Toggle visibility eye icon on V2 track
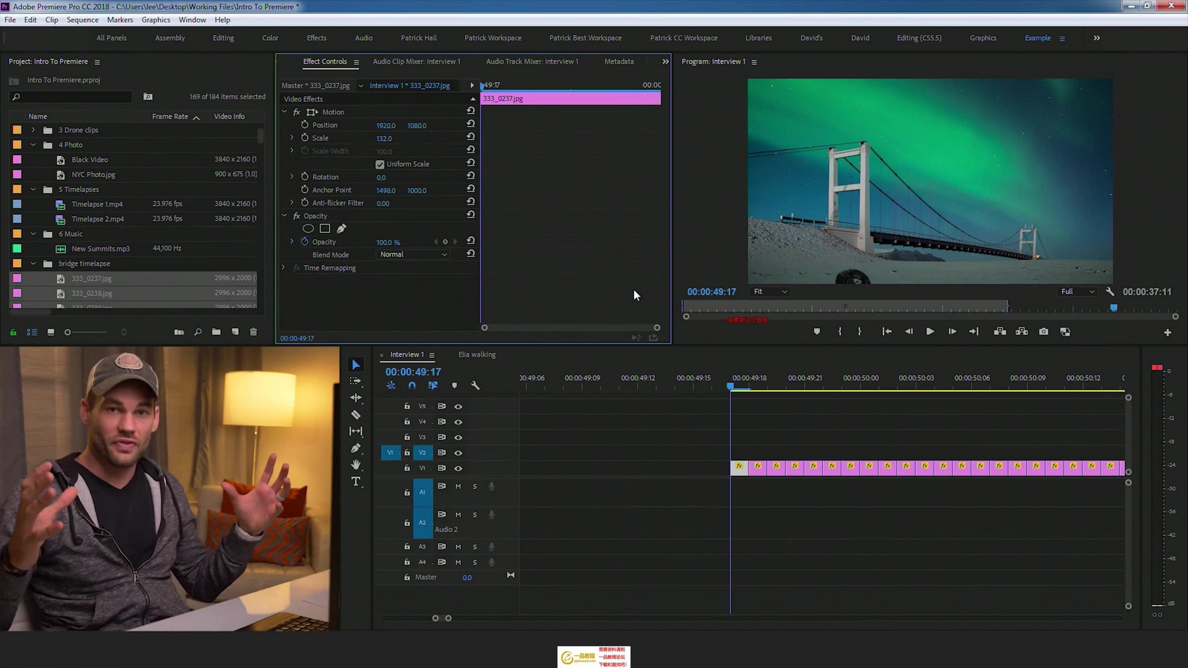Image resolution: width=1188 pixels, height=668 pixels. tap(458, 453)
